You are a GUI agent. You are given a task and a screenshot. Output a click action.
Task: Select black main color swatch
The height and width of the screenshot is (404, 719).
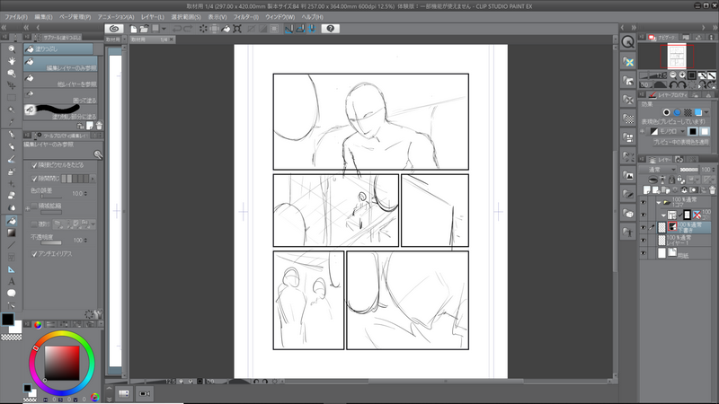(8, 320)
